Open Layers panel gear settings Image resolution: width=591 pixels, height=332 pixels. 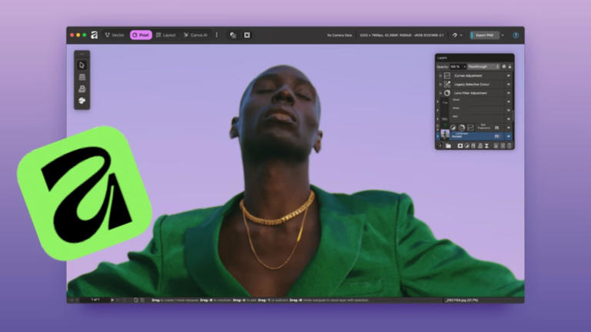pos(503,67)
